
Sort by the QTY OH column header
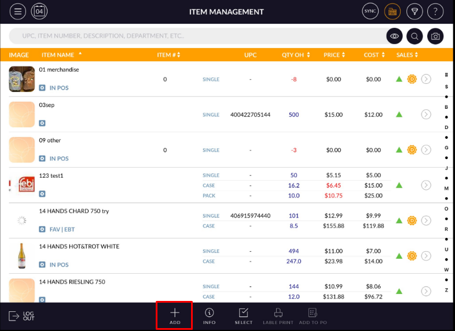pos(296,55)
